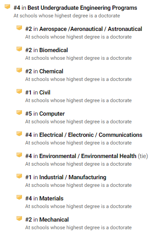Screen dimensions: 167x236
Task: Click the badge icon next to Materials
Action: pos(19,197)
